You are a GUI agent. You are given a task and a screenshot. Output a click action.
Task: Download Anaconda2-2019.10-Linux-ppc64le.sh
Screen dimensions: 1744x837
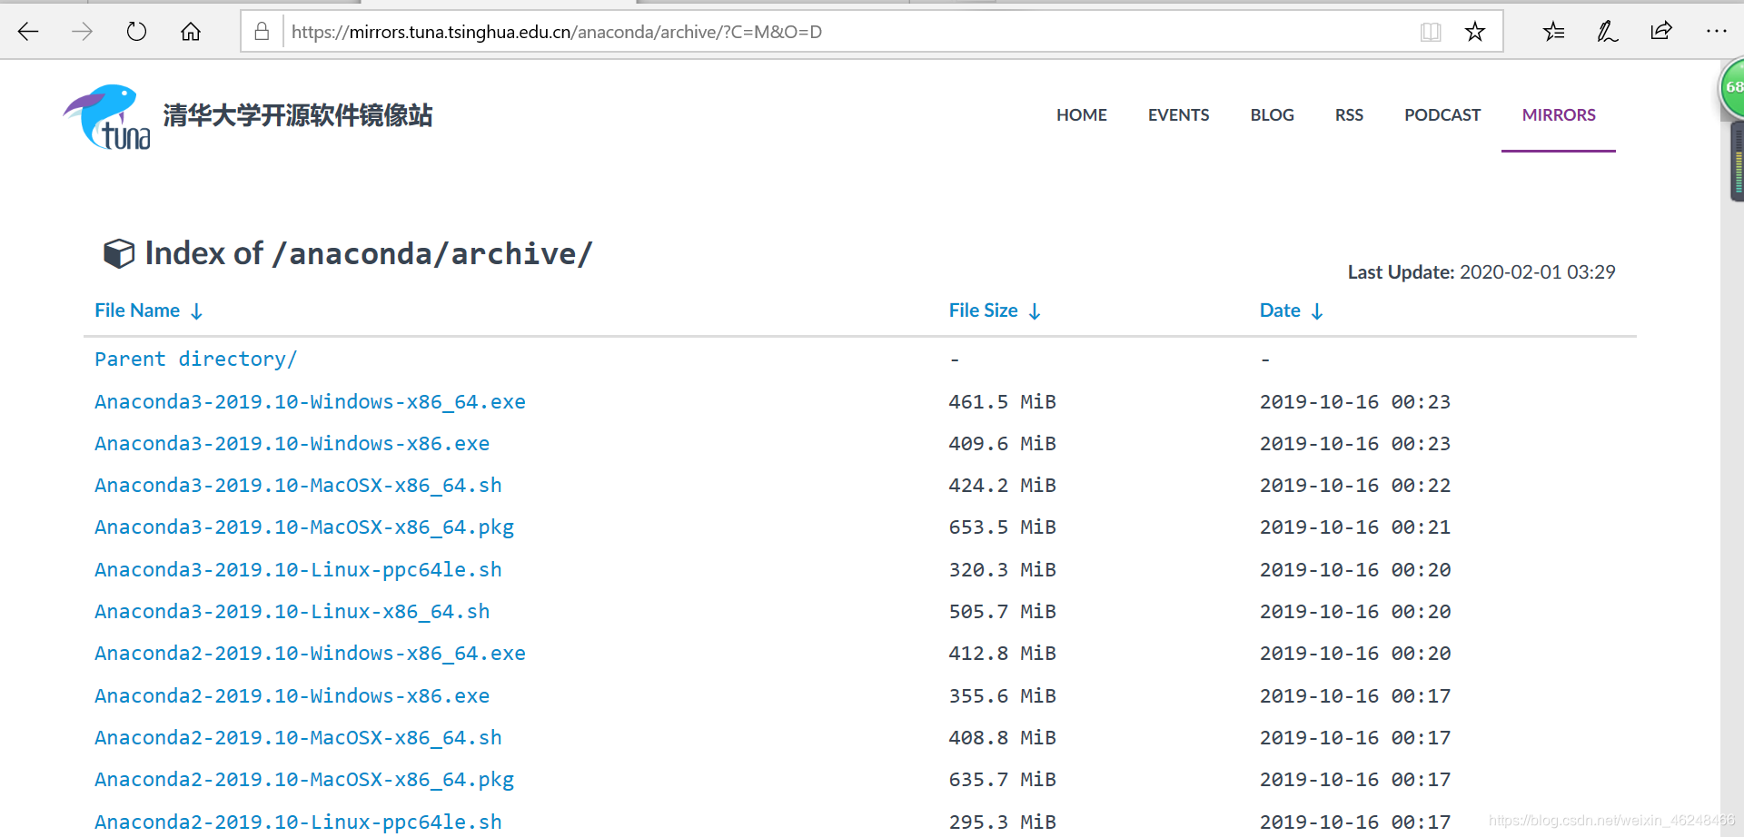click(x=298, y=822)
